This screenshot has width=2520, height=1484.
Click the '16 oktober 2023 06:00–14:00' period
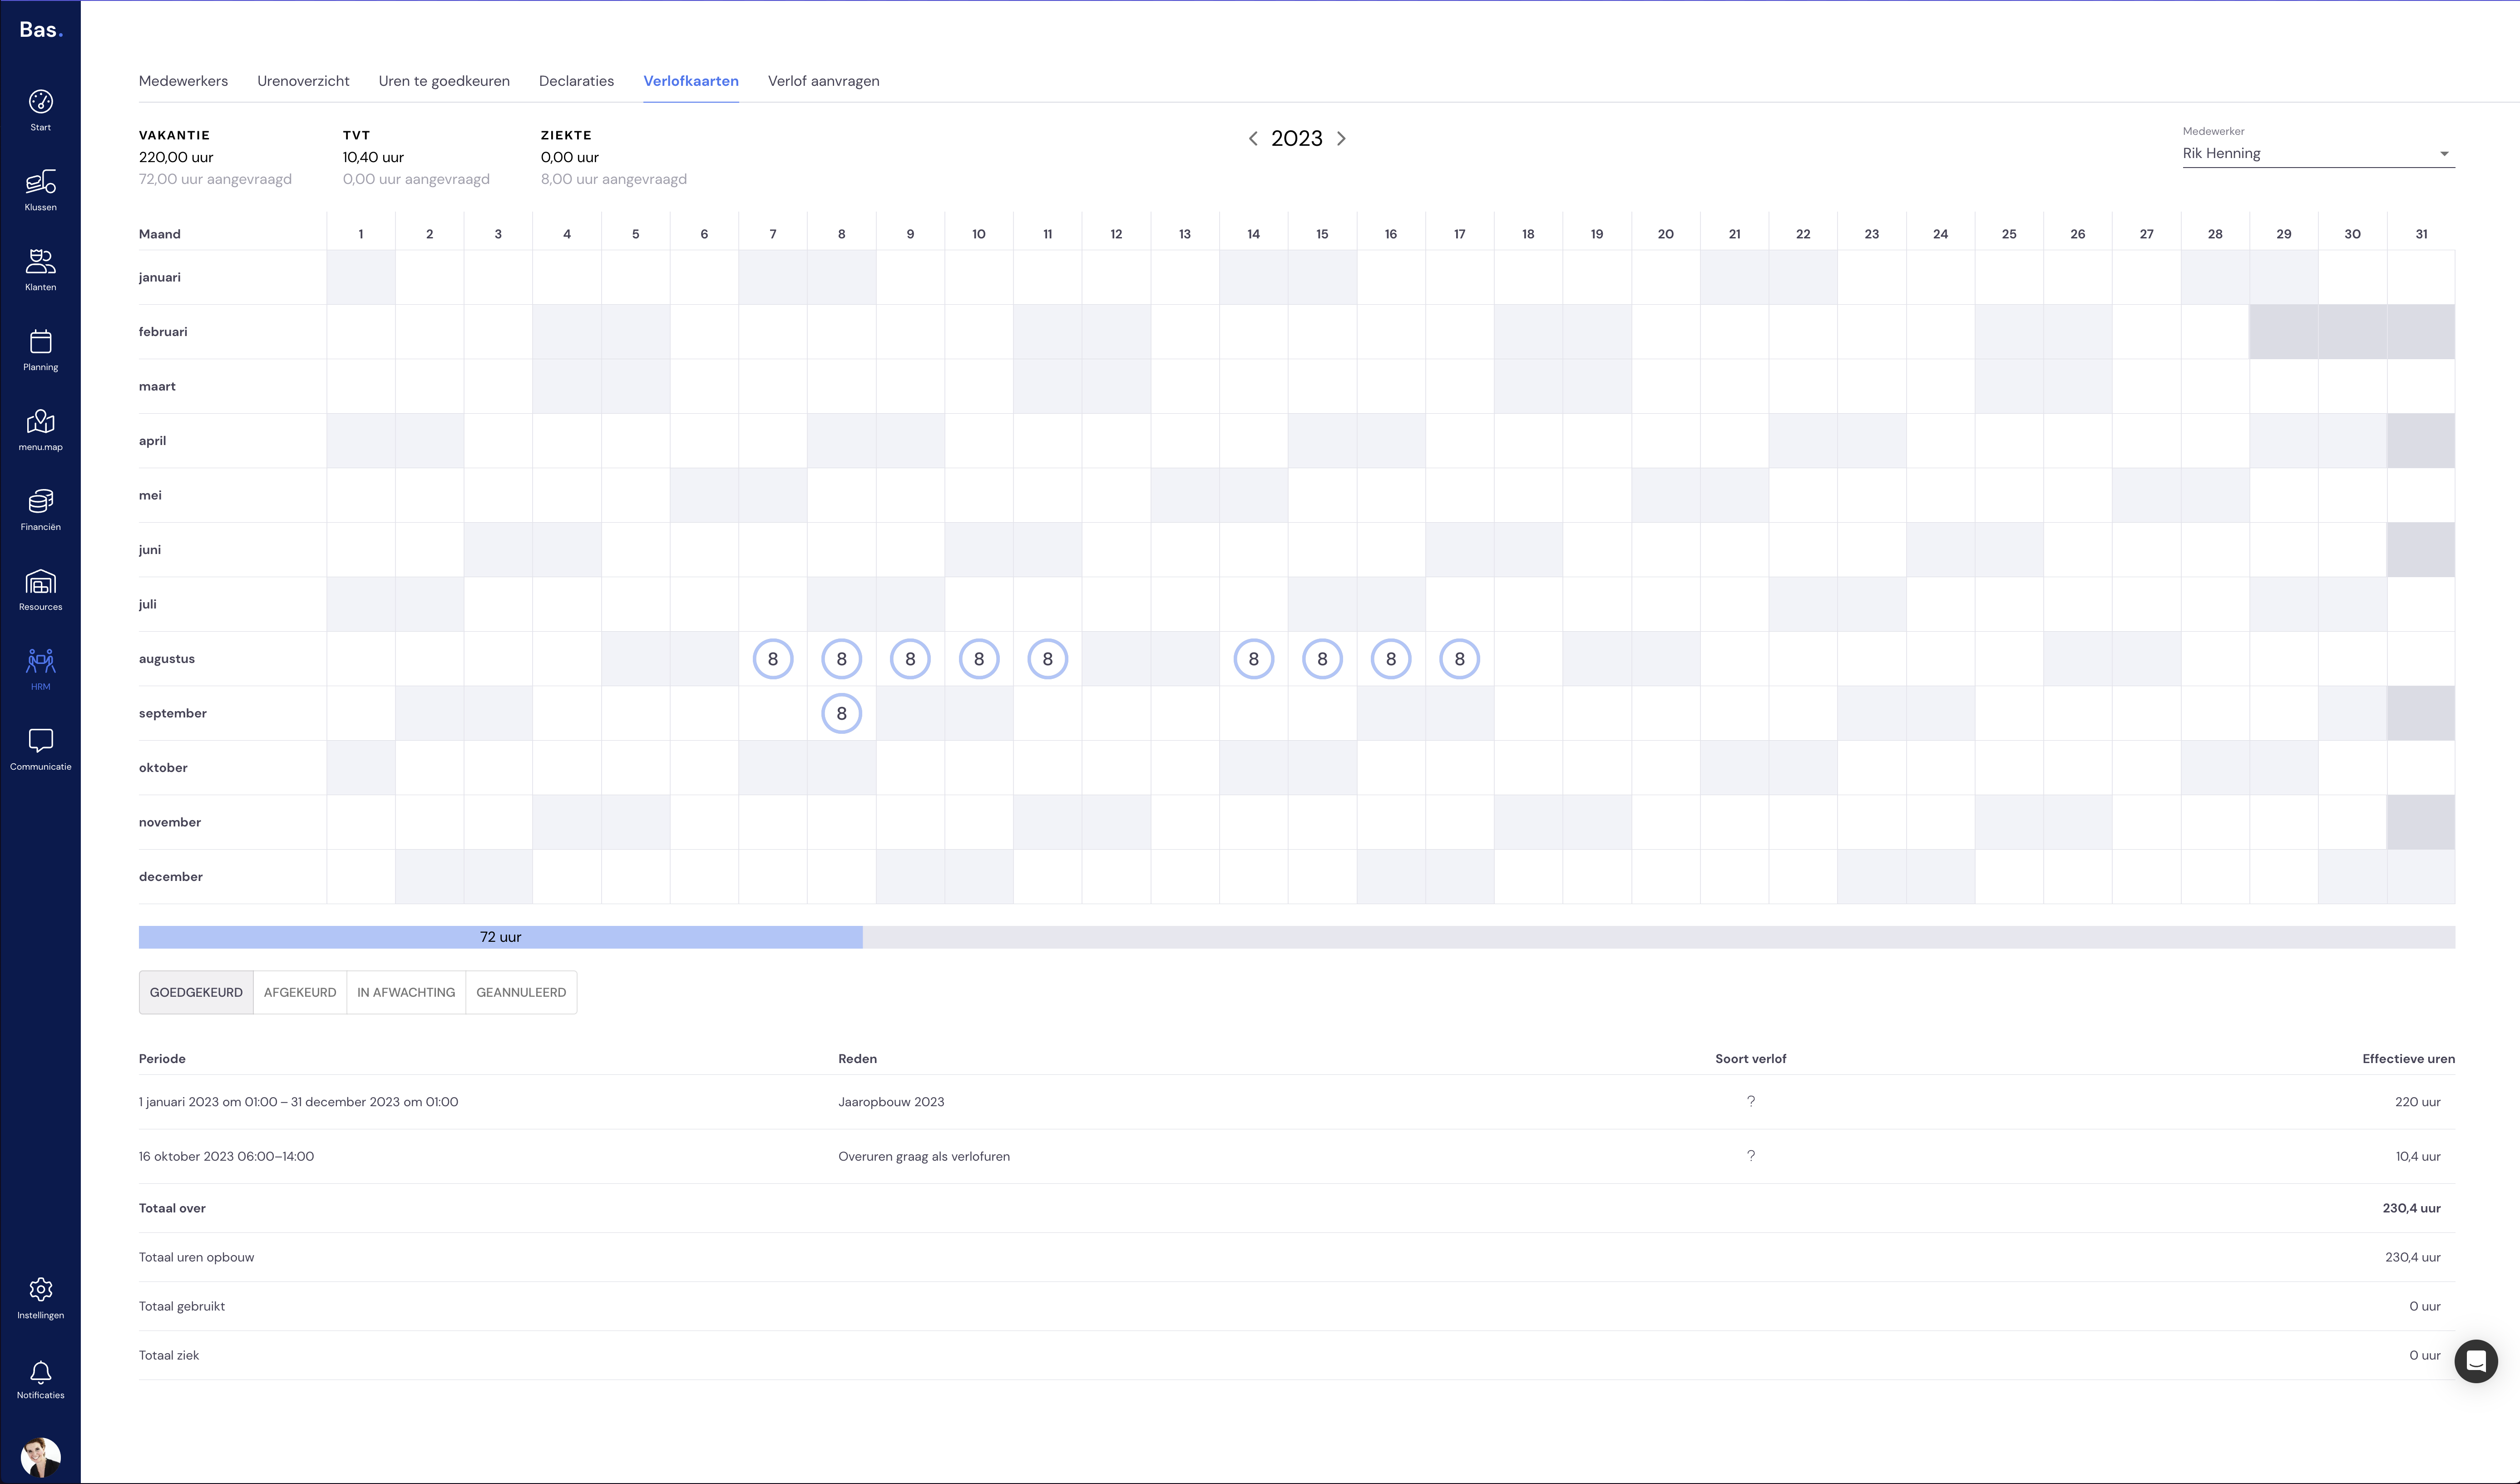(226, 1157)
